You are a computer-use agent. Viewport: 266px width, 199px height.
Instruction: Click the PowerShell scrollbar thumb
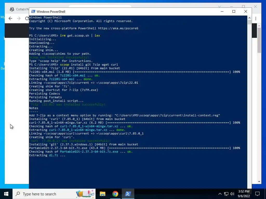coord(249,22)
